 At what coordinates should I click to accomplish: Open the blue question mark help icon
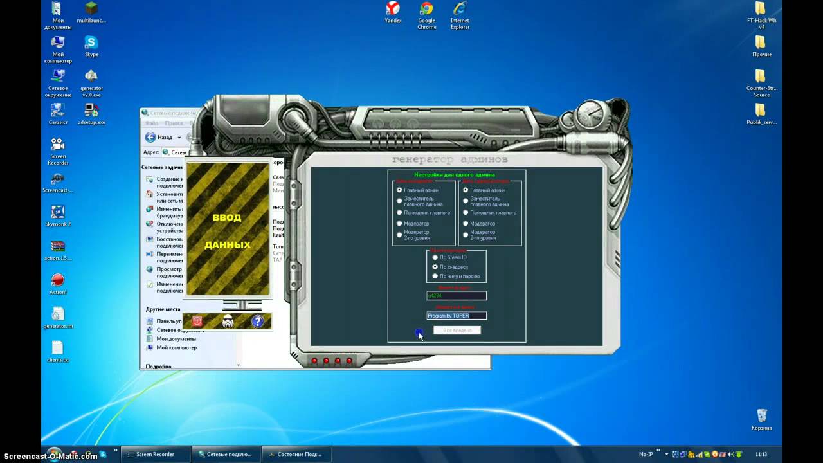point(258,322)
